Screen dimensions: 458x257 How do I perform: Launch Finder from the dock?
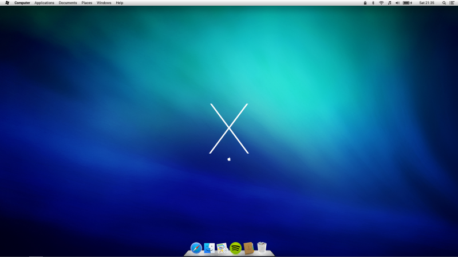click(x=209, y=248)
